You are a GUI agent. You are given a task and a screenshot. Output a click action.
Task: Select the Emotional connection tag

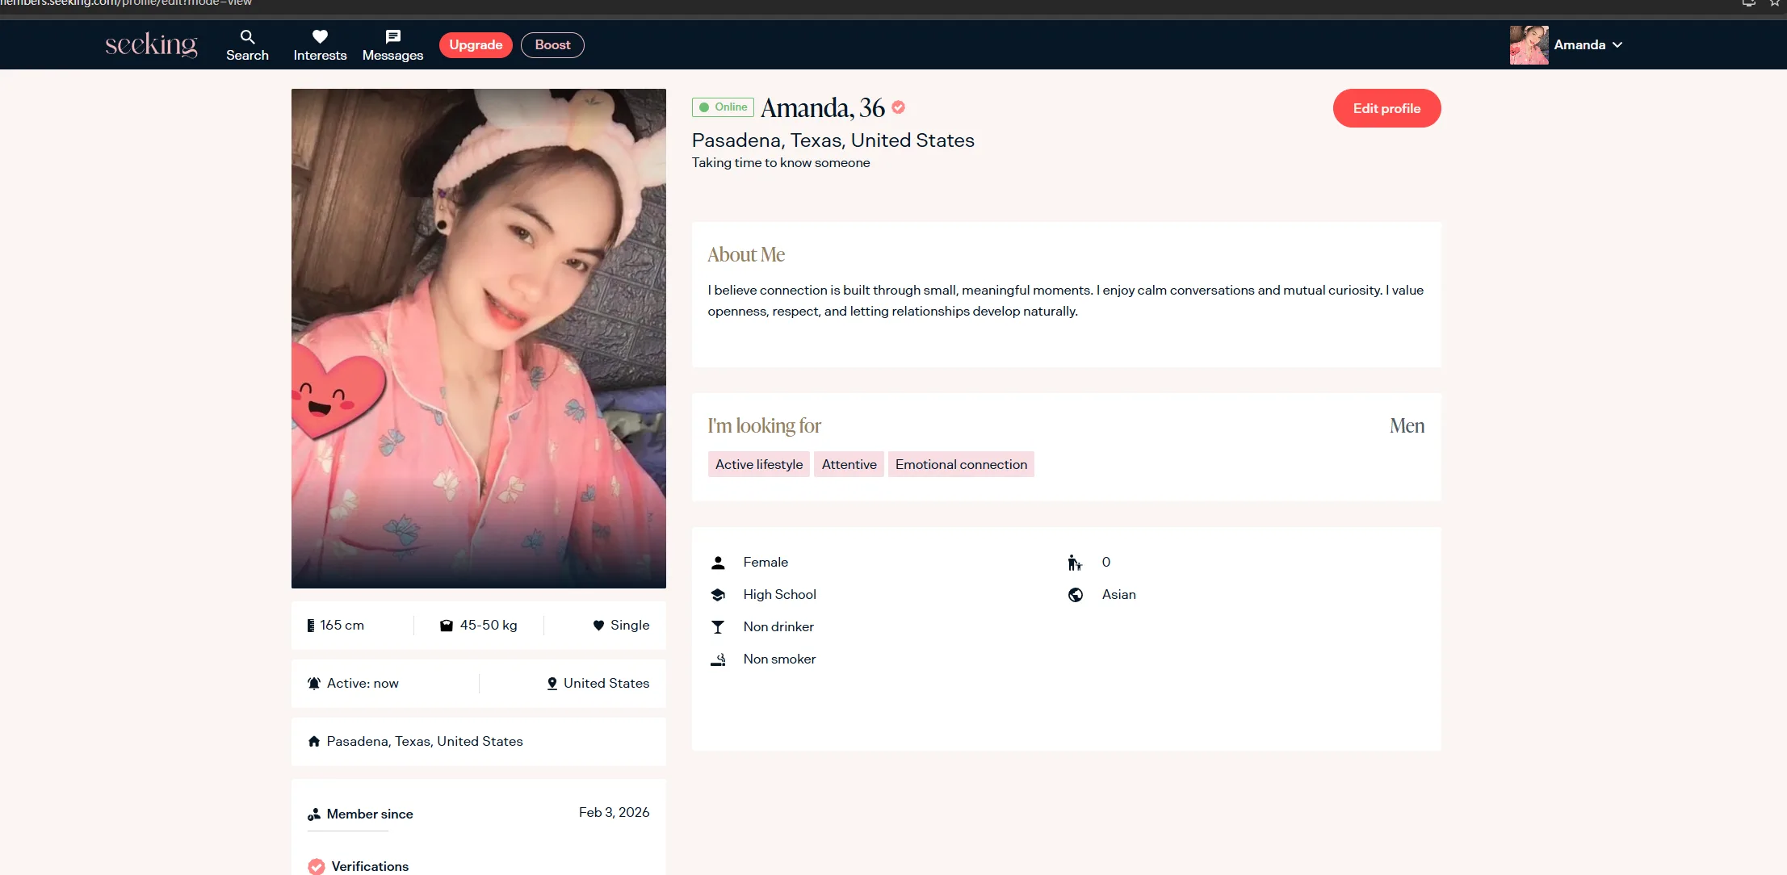[x=961, y=464]
